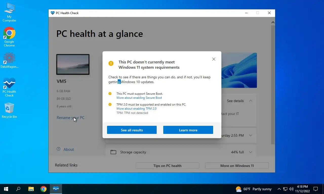Open DataWagon desktop shortcut
The image size is (324, 194).
pos(9,60)
